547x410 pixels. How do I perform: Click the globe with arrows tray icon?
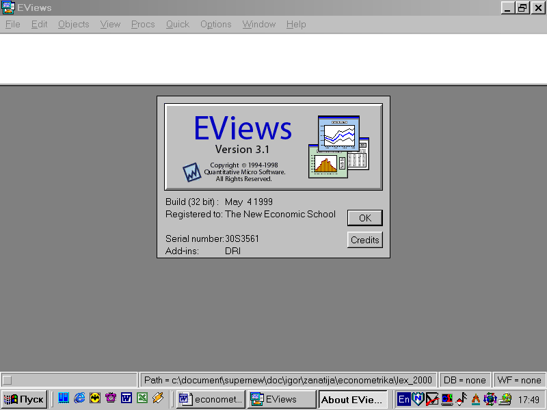tap(490, 399)
